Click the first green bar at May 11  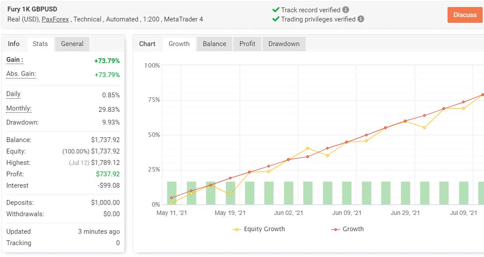(172, 193)
